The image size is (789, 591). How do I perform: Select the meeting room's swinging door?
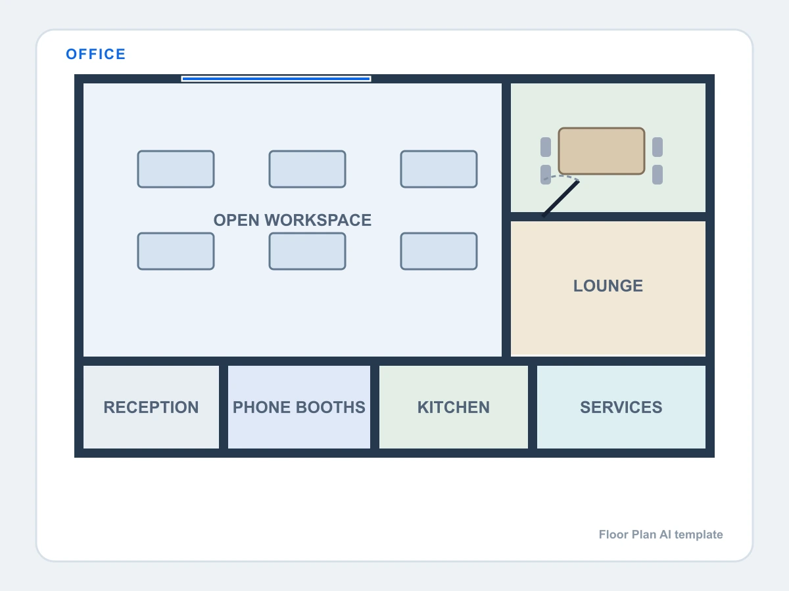tap(561, 197)
